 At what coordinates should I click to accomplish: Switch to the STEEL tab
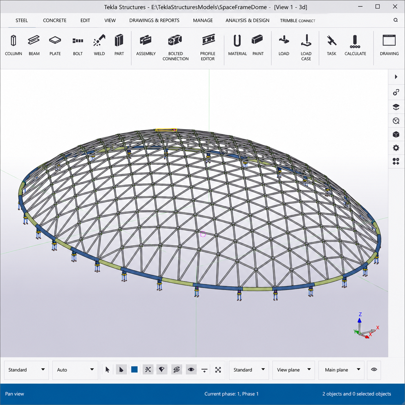pos(22,20)
